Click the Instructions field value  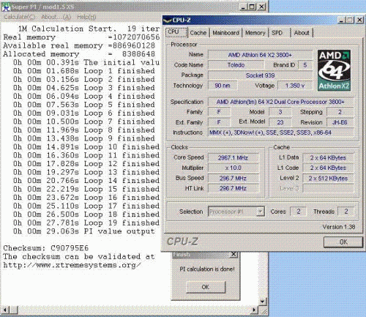[x=280, y=133]
